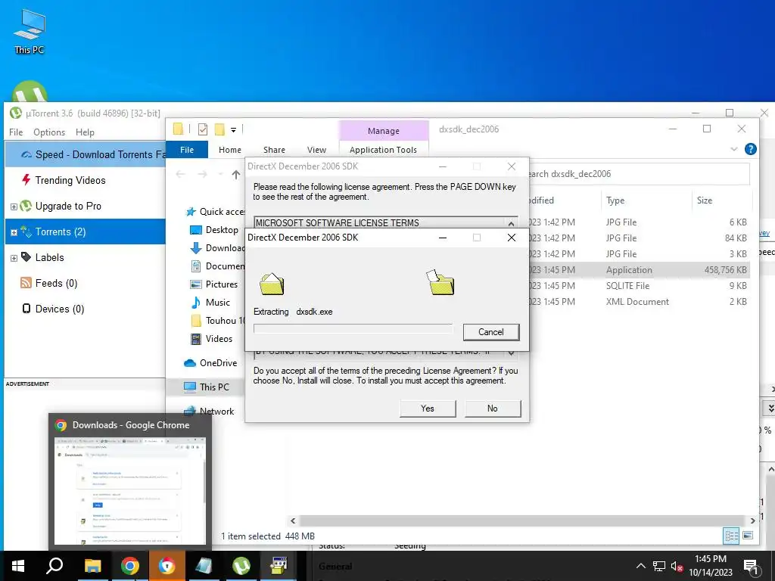Open Network in navigation pane

[x=209, y=411]
